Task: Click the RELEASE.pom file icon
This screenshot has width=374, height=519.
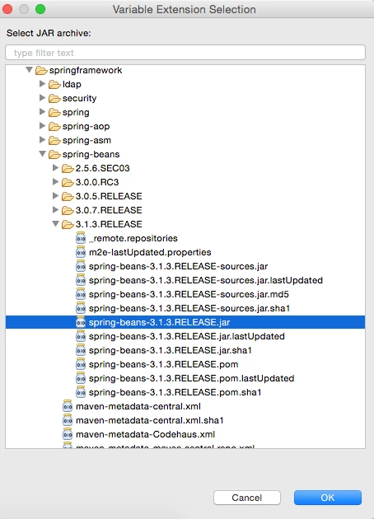Action: click(x=81, y=364)
